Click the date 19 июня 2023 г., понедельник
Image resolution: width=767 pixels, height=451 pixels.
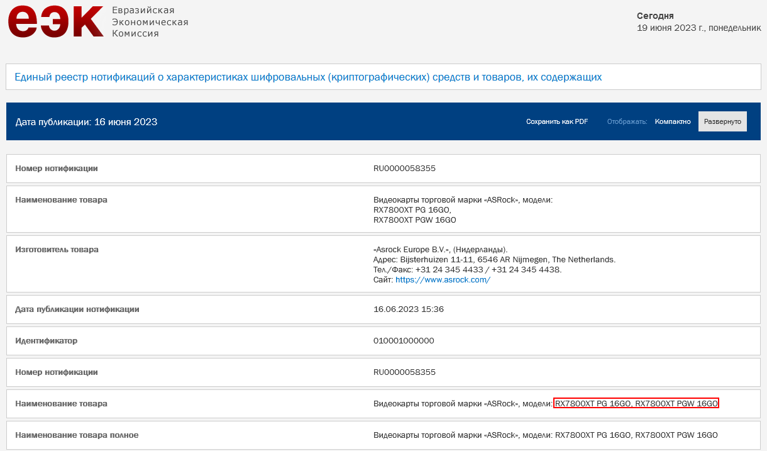[699, 28]
